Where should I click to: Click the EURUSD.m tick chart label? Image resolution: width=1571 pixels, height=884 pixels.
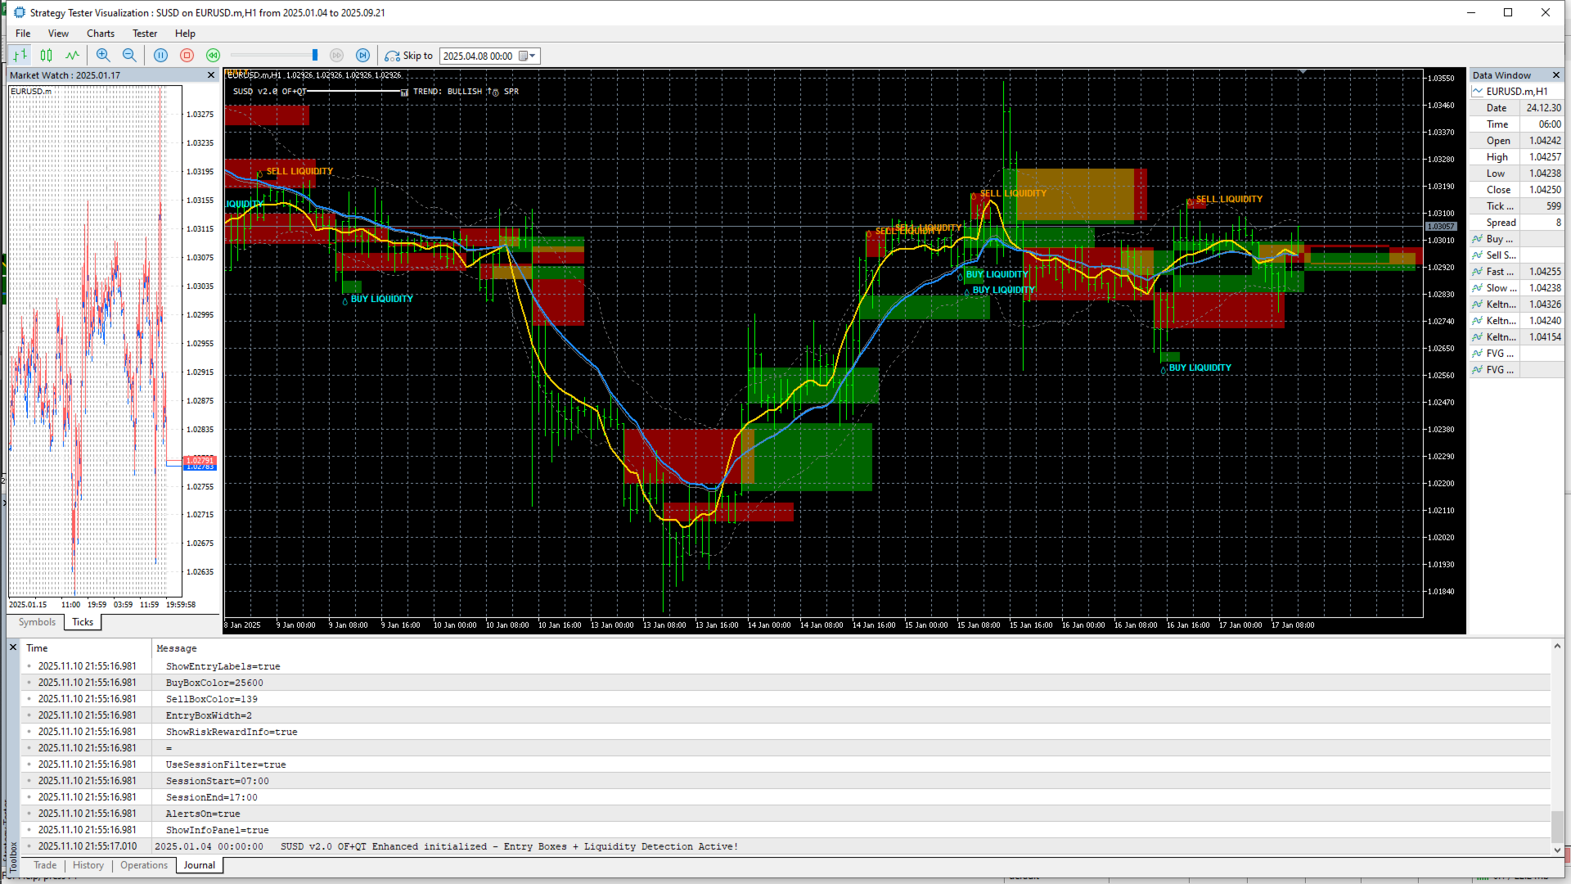(31, 91)
